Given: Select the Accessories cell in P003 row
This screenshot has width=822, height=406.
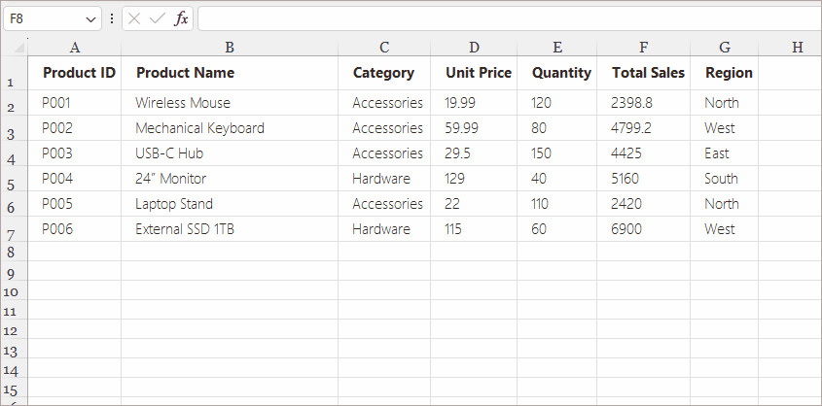Looking at the screenshot, I should click(384, 152).
